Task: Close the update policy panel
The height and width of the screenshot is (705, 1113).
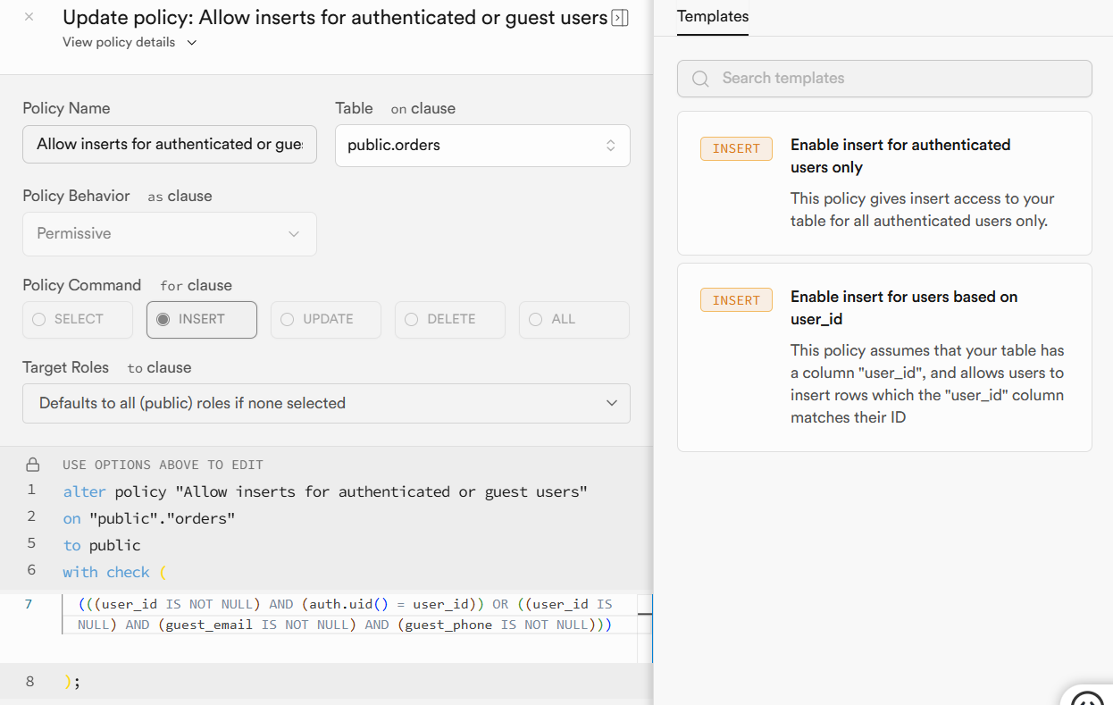Action: [x=29, y=17]
